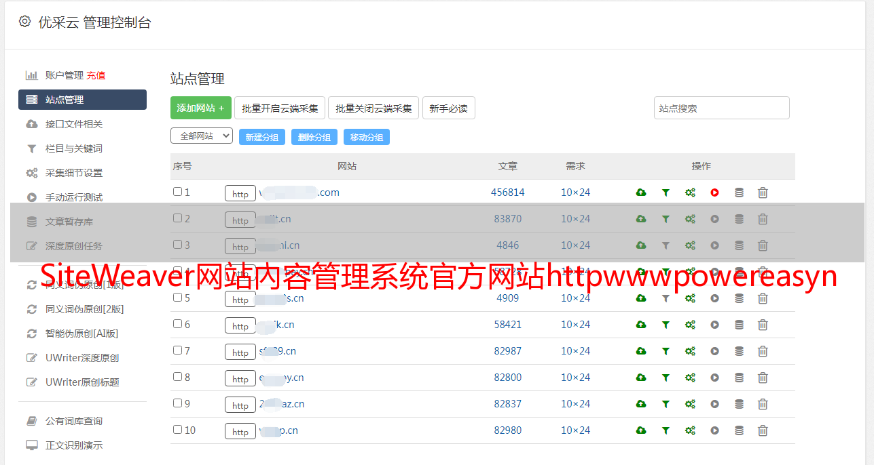Open the filter icon for site row 1
This screenshot has width=874, height=465.
(666, 193)
